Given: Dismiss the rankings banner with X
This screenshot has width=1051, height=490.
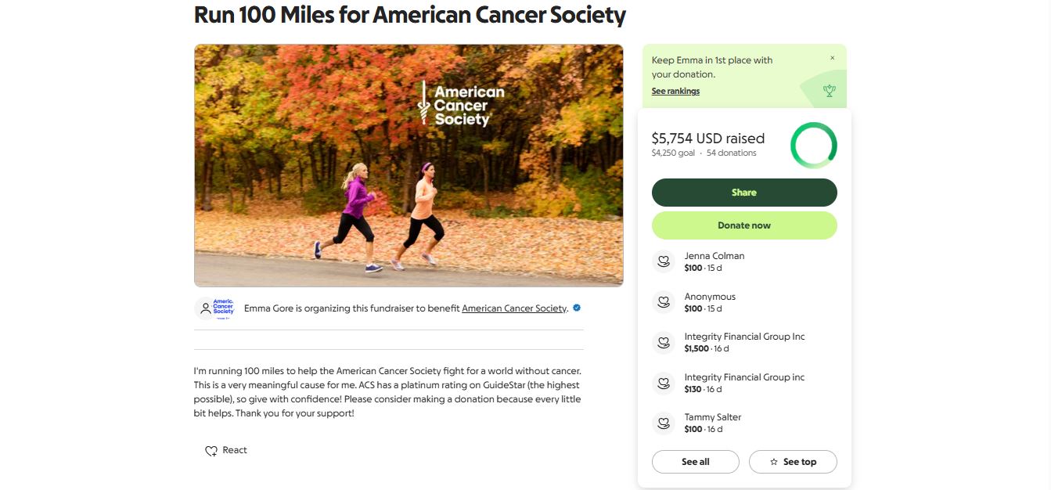Looking at the screenshot, I should click(832, 58).
